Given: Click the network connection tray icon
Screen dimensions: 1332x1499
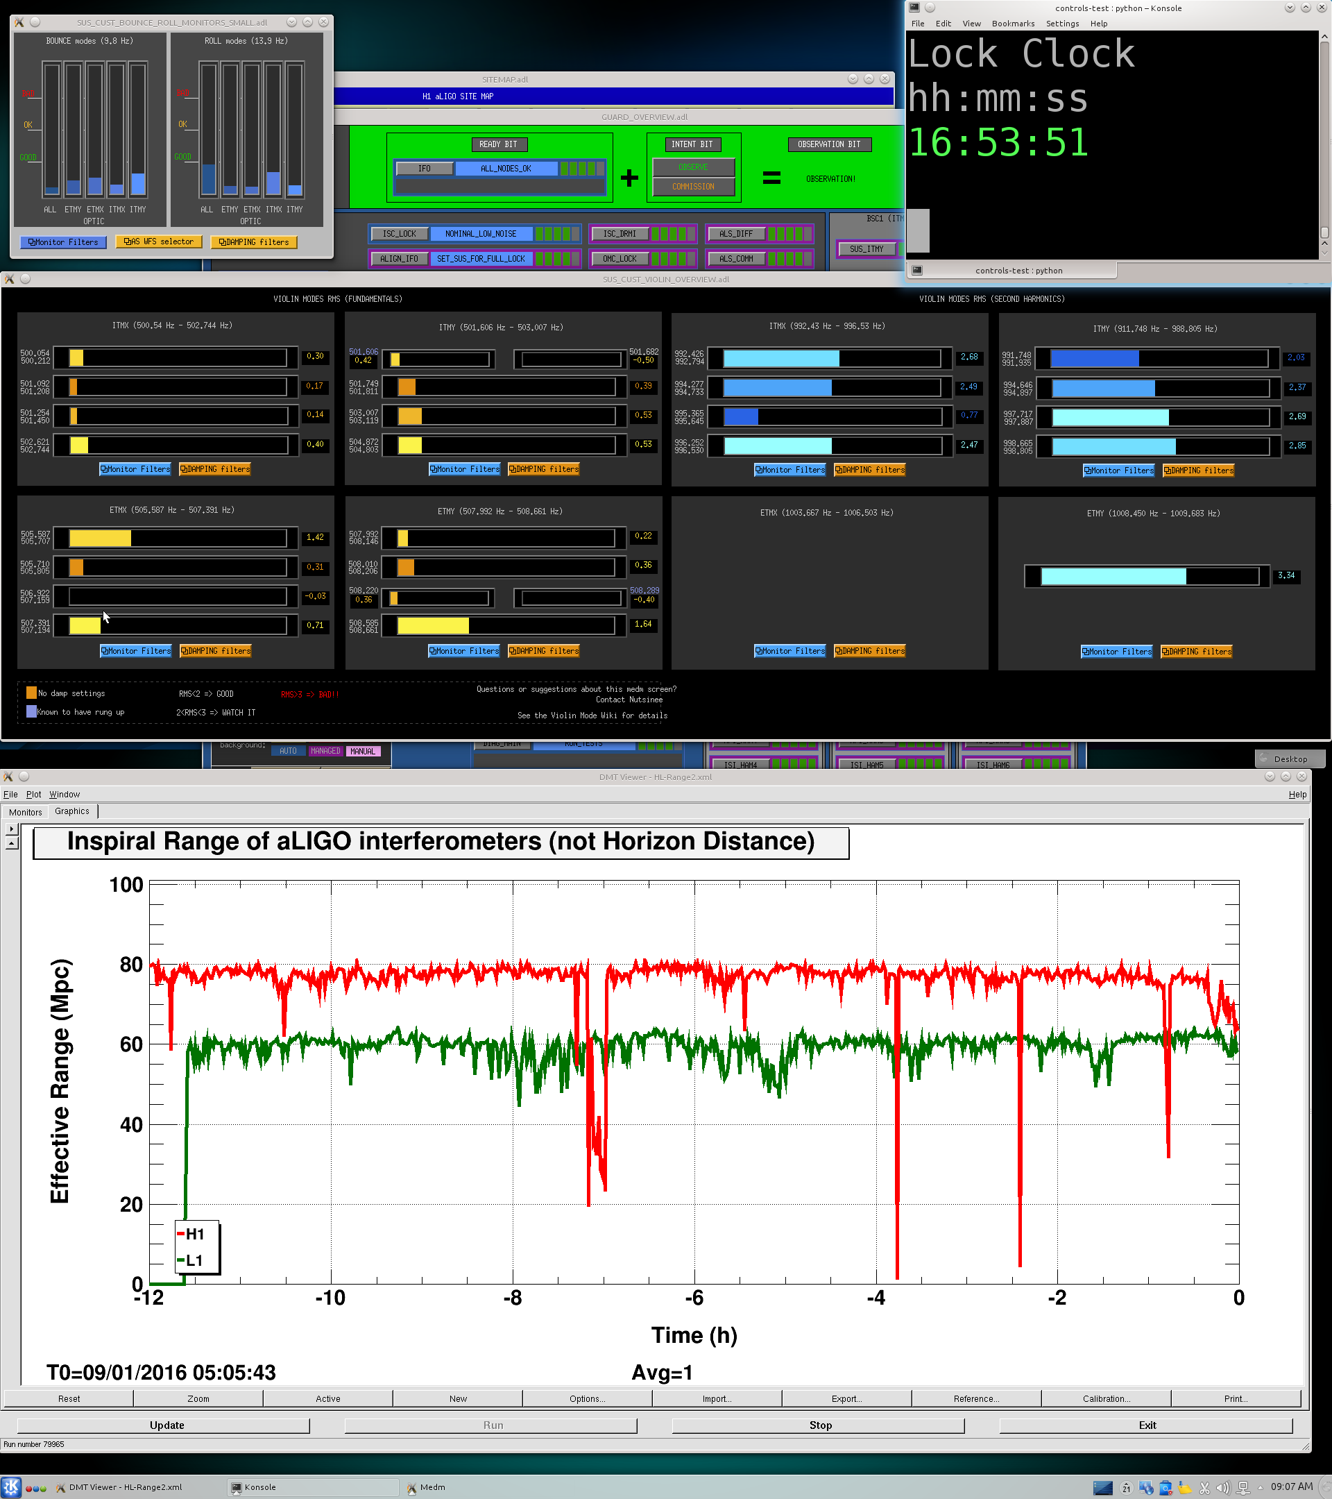Looking at the screenshot, I should tap(1243, 1488).
